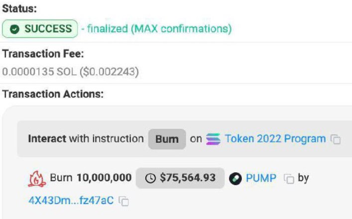Click the Interact with instruction text
This screenshot has width=352, height=219.
86,139
